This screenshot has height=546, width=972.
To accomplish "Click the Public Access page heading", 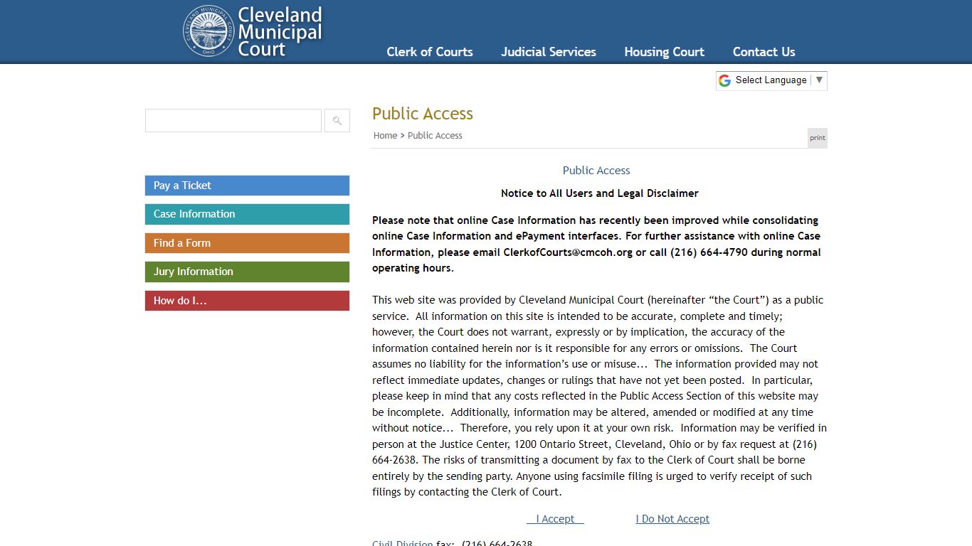I will click(423, 114).
